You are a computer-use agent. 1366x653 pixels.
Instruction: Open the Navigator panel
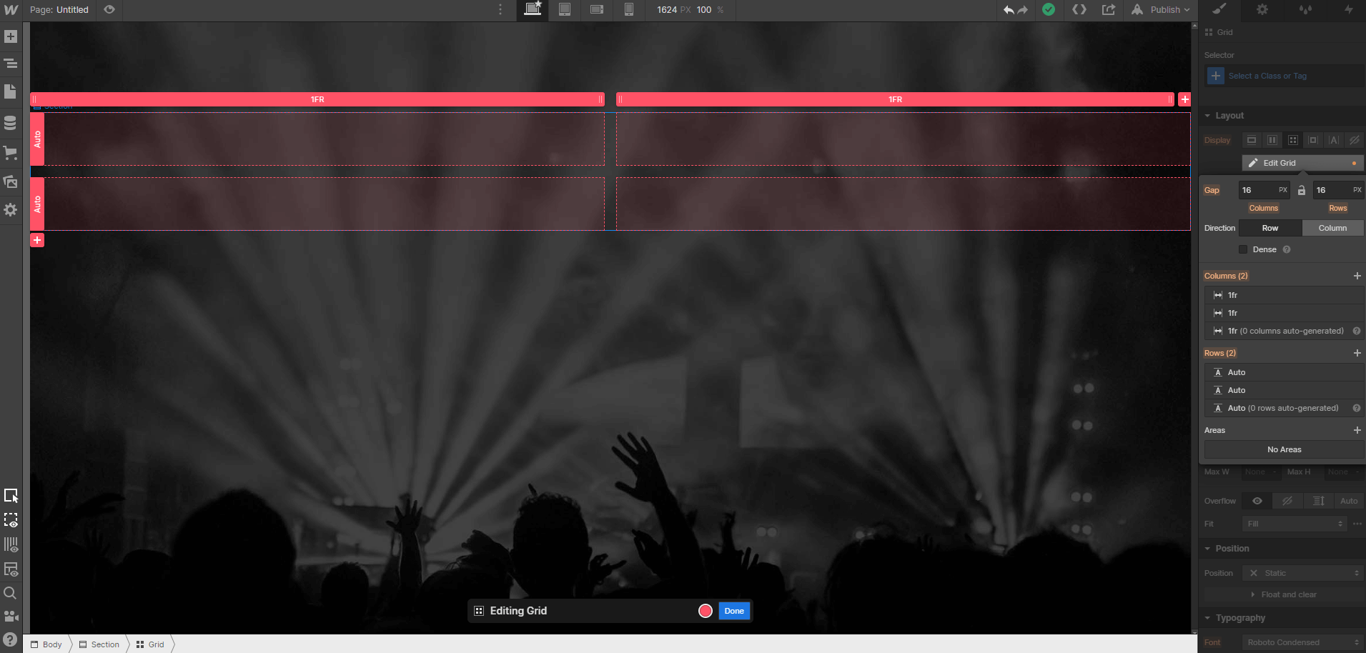[11, 64]
